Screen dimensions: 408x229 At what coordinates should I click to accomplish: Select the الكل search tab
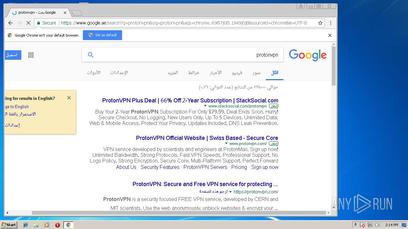tap(274, 73)
